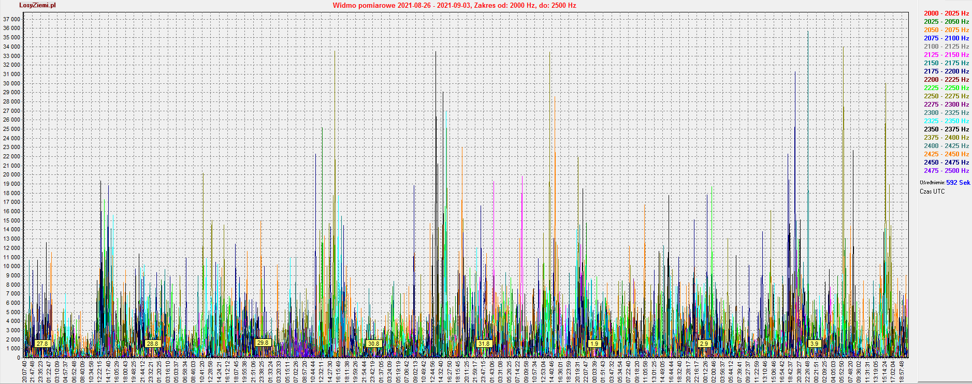Click the 3.9 date marker
Viewport: 972px width, 384px height.
click(814, 344)
